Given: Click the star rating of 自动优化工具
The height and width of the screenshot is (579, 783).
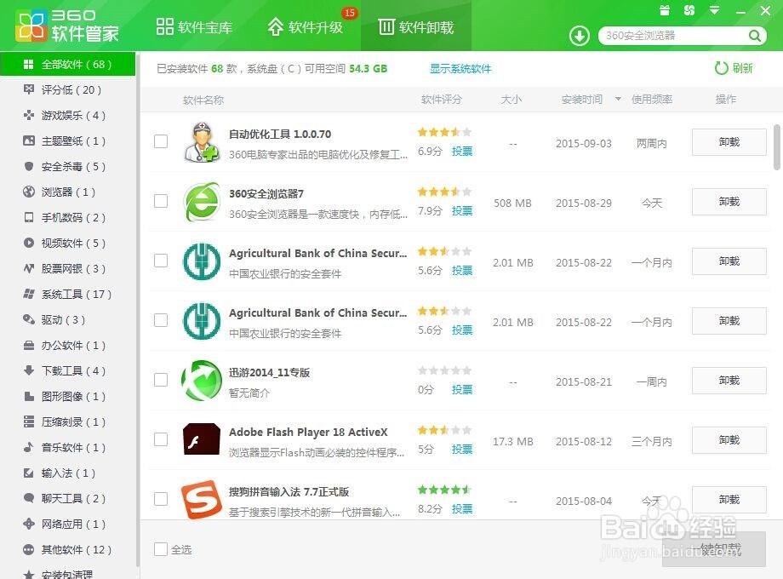Looking at the screenshot, I should [444, 132].
